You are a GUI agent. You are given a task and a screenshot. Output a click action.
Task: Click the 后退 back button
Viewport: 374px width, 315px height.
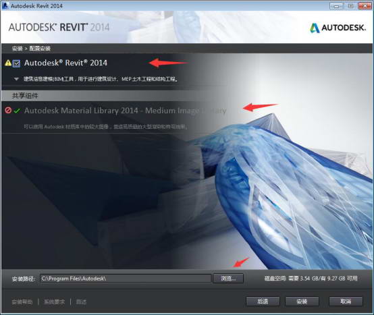[263, 302]
